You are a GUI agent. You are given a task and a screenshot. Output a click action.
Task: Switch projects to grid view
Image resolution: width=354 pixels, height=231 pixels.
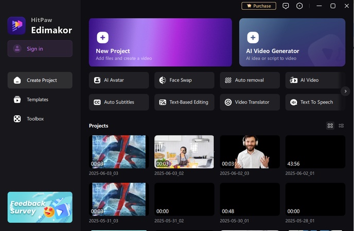coord(330,125)
